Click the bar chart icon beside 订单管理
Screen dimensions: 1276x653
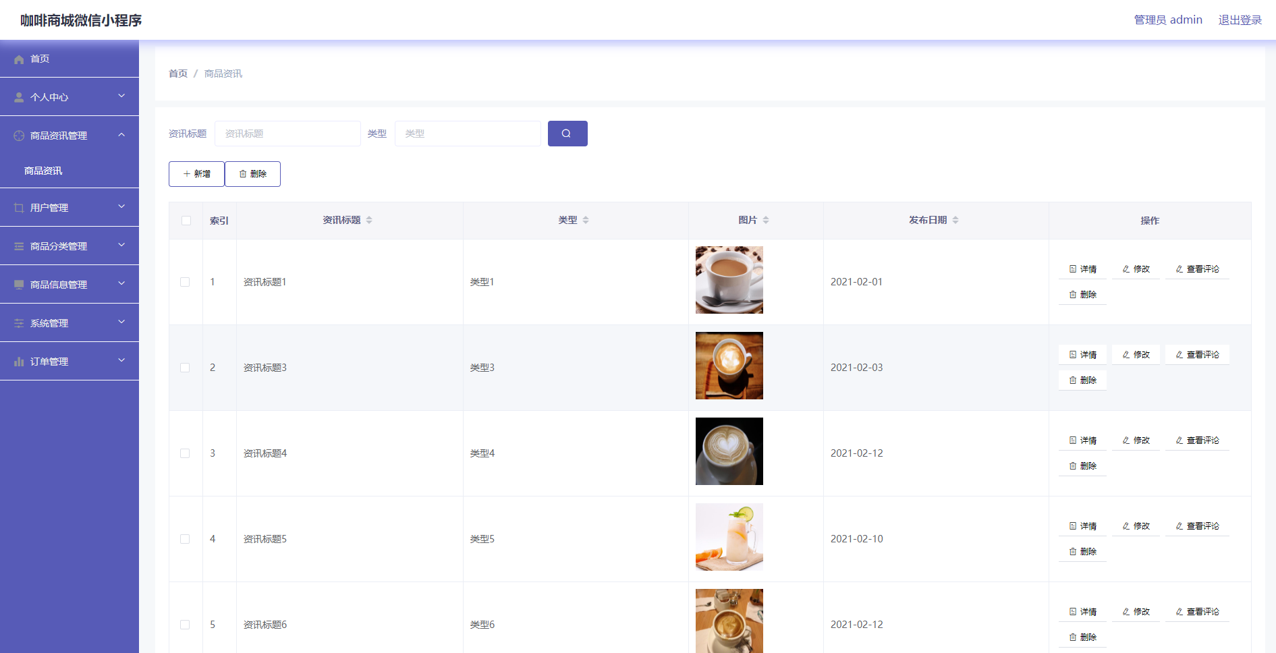[19, 362]
